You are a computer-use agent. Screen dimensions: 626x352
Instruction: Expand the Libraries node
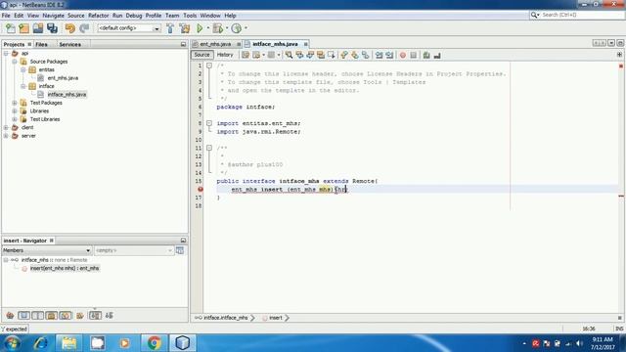(x=15, y=110)
